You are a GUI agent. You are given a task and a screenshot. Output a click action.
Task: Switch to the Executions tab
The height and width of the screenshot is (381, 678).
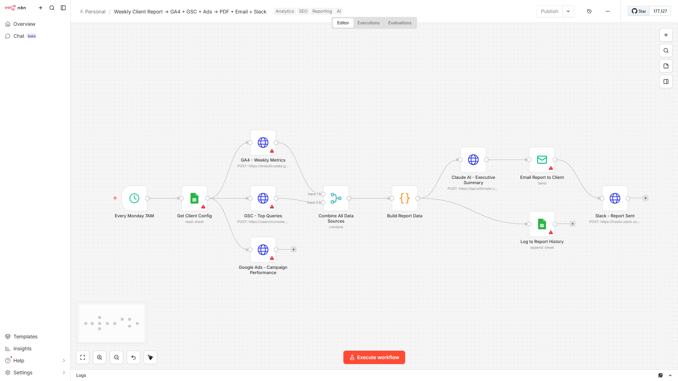click(x=368, y=23)
